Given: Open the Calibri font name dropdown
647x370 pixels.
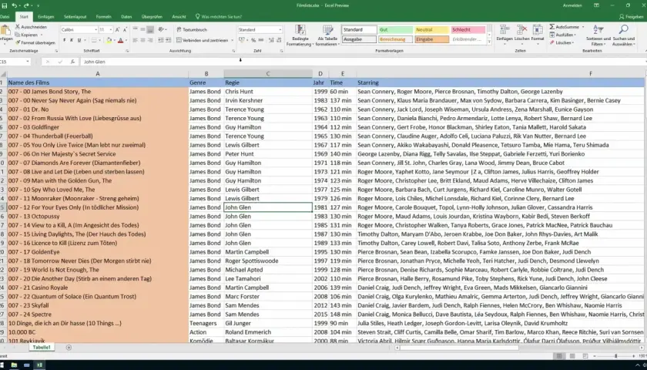Looking at the screenshot, I should (96, 30).
